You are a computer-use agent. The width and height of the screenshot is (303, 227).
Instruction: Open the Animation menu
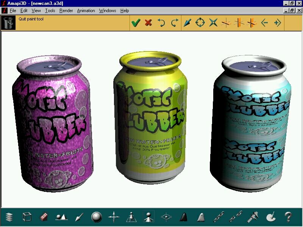click(x=86, y=11)
